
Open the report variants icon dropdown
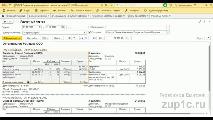pos(46,38)
